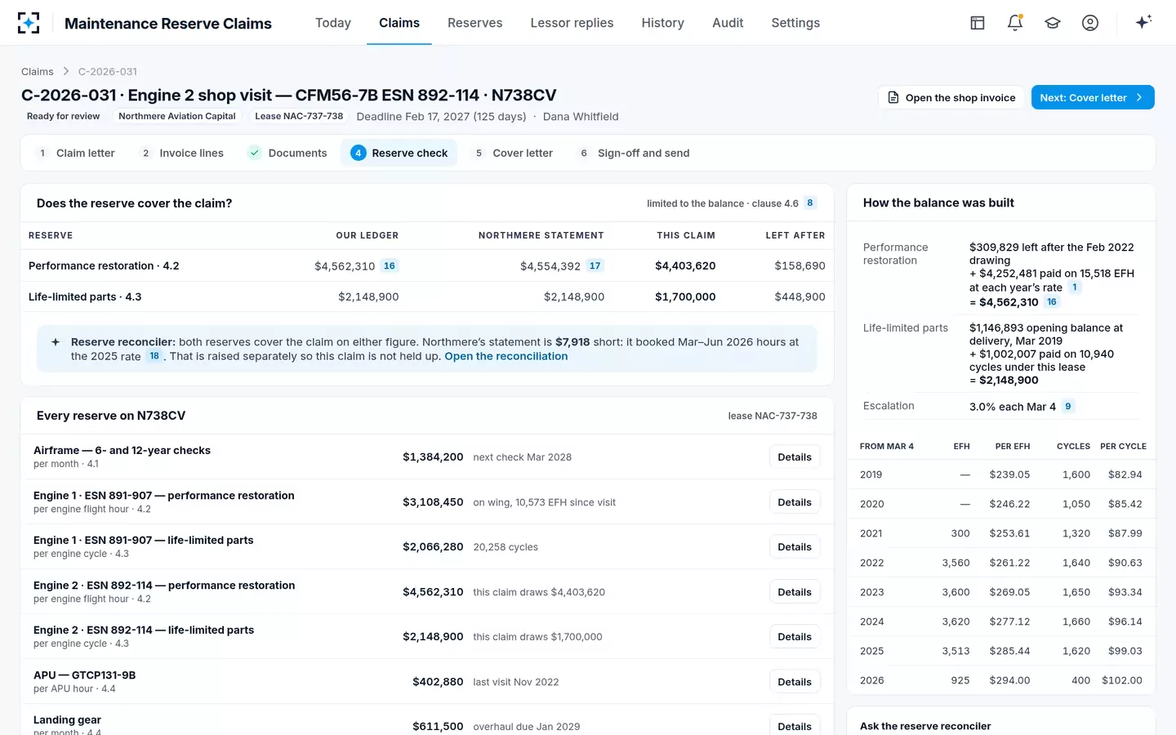Open Details for Engine 1 life-limited parts
This screenshot has width=1176, height=735.
795,547
